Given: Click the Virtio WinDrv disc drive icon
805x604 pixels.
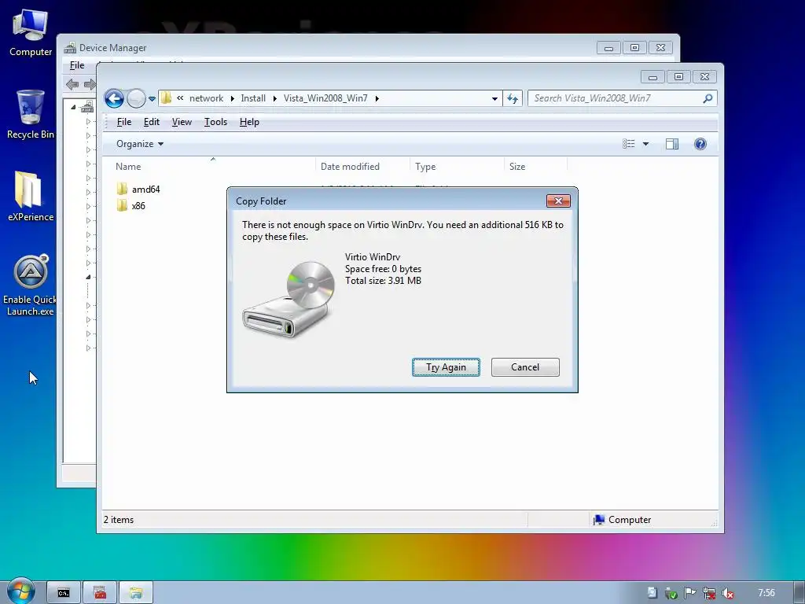Looking at the screenshot, I should (x=289, y=299).
